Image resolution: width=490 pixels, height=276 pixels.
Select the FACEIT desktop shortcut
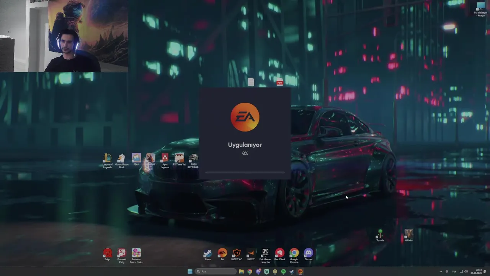point(251,255)
